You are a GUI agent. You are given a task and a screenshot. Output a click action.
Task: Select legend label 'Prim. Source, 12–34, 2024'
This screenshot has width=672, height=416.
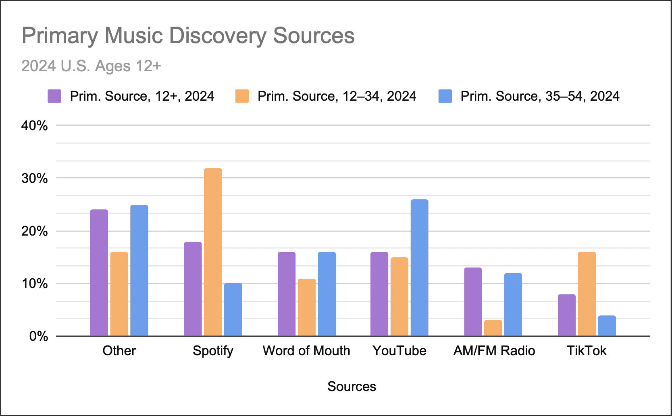tap(337, 96)
